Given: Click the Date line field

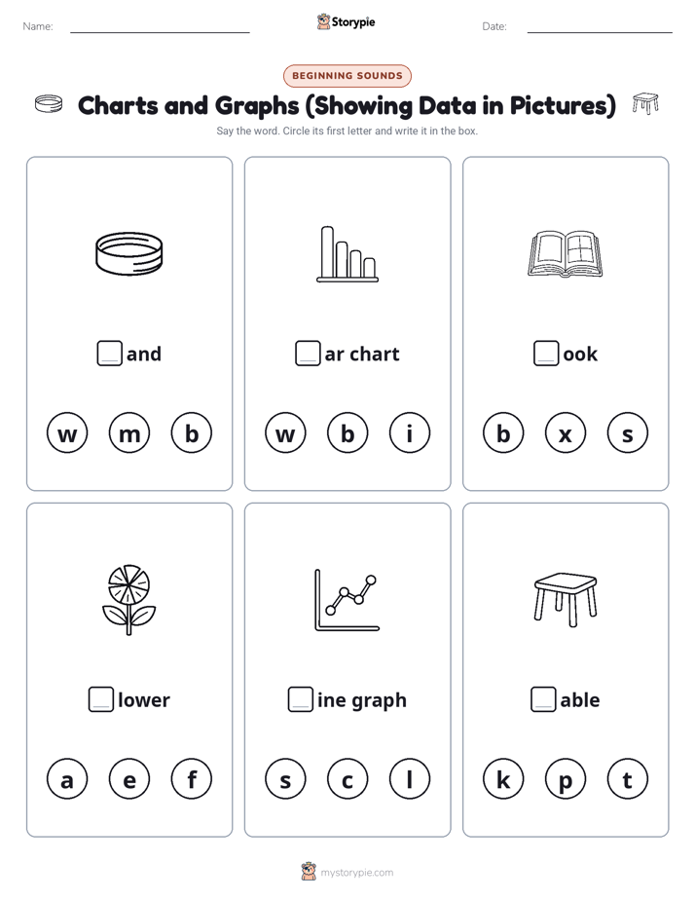Looking at the screenshot, I should [x=600, y=26].
